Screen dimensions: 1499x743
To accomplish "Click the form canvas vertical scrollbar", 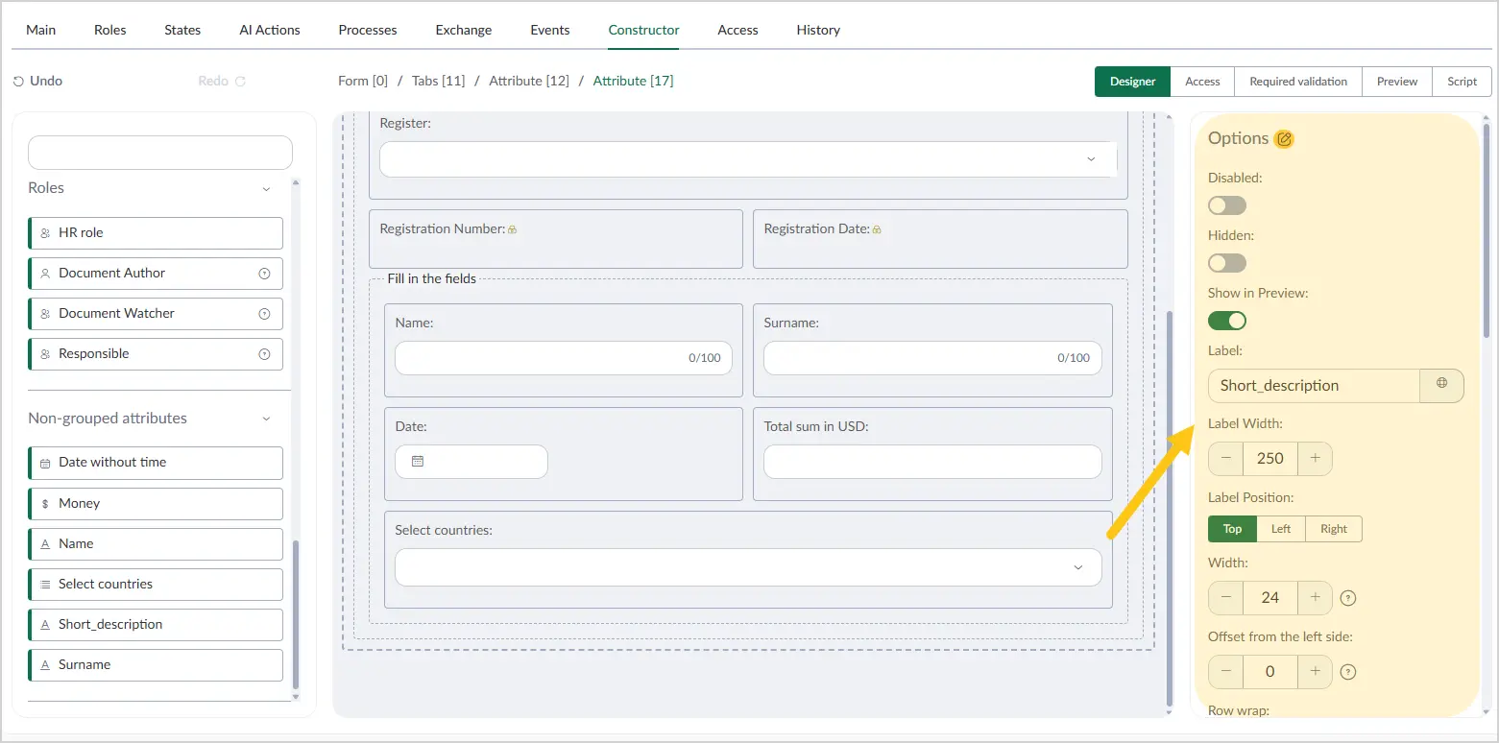I will click(x=1169, y=509).
